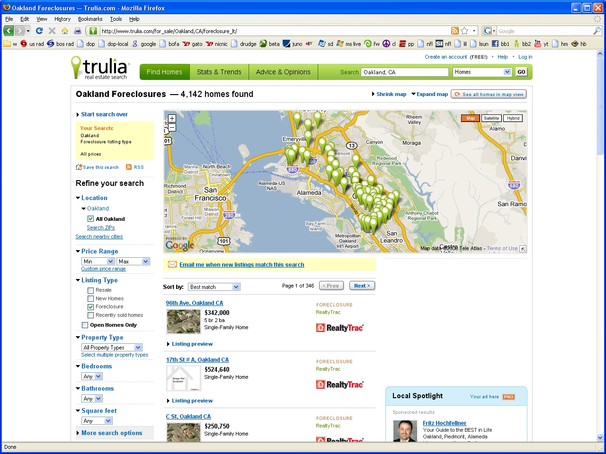Check Recently sold homes

coord(90,315)
